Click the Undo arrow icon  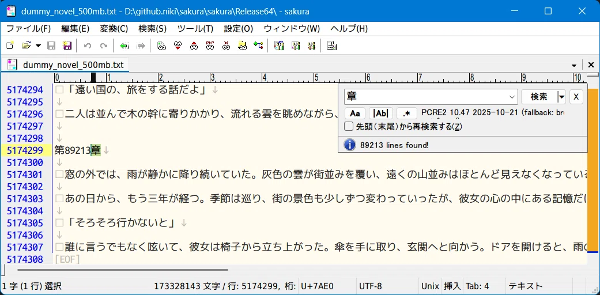[88, 46]
